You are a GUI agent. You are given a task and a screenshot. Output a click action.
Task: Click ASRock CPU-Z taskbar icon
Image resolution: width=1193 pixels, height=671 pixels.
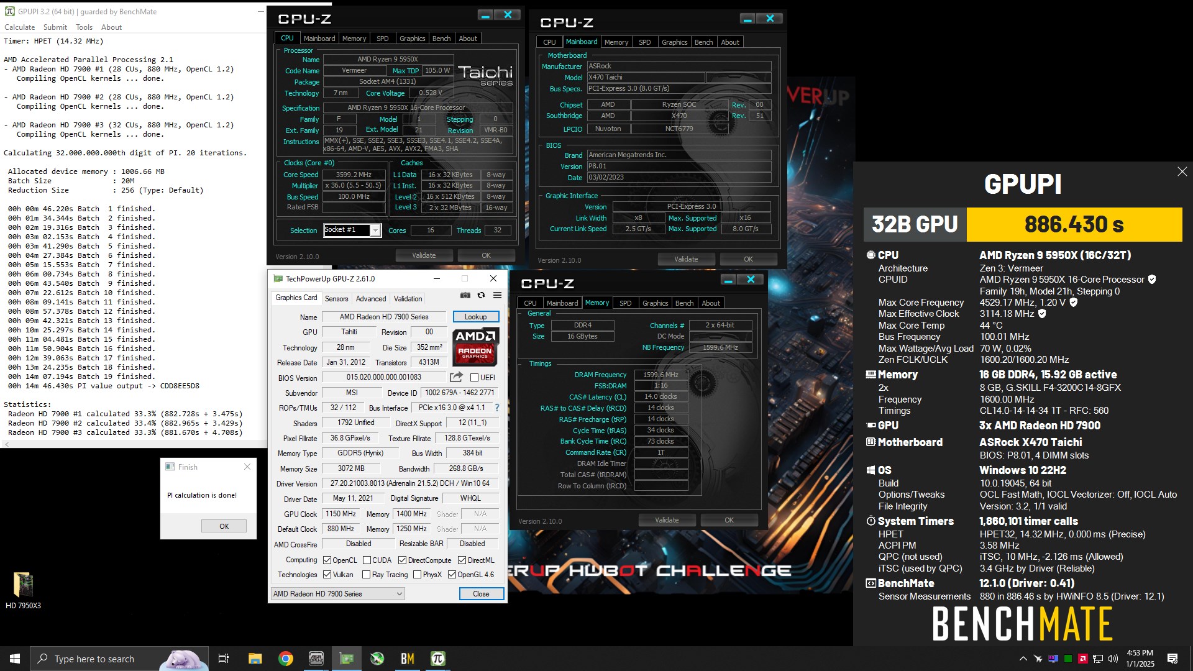click(316, 659)
